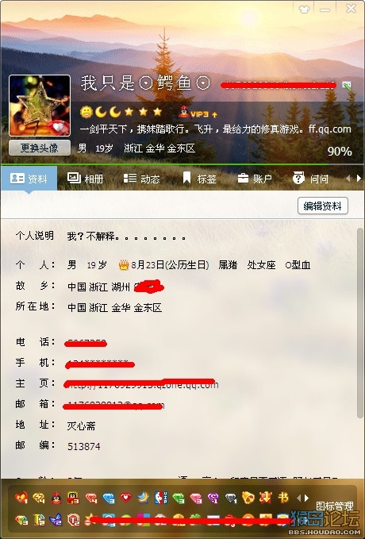365x539 pixels.
Task: Click the red heart gem badge
Action: 126,498
